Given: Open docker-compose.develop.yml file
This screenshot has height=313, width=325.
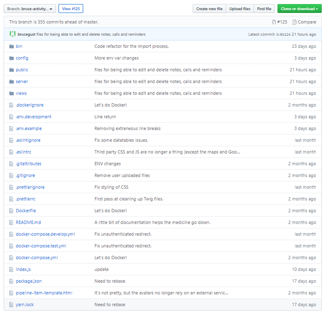Looking at the screenshot, I should [45, 234].
